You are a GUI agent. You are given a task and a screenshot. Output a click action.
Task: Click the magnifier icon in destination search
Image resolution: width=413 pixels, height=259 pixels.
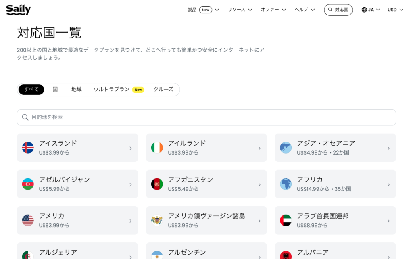pos(25,117)
